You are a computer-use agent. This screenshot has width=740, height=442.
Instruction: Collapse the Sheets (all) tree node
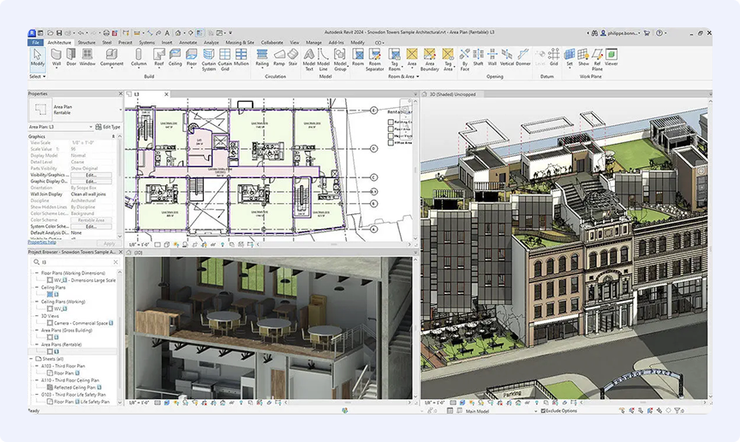31,358
